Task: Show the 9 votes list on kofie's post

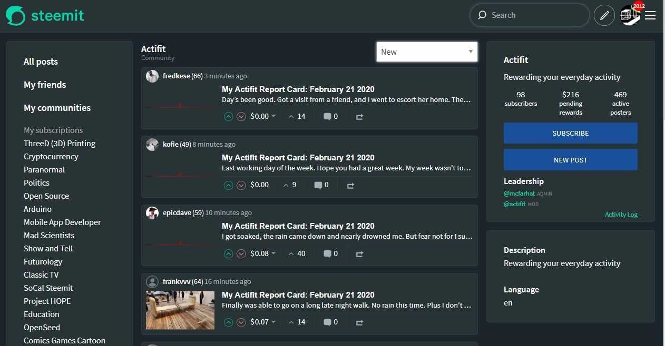Action: (290, 185)
